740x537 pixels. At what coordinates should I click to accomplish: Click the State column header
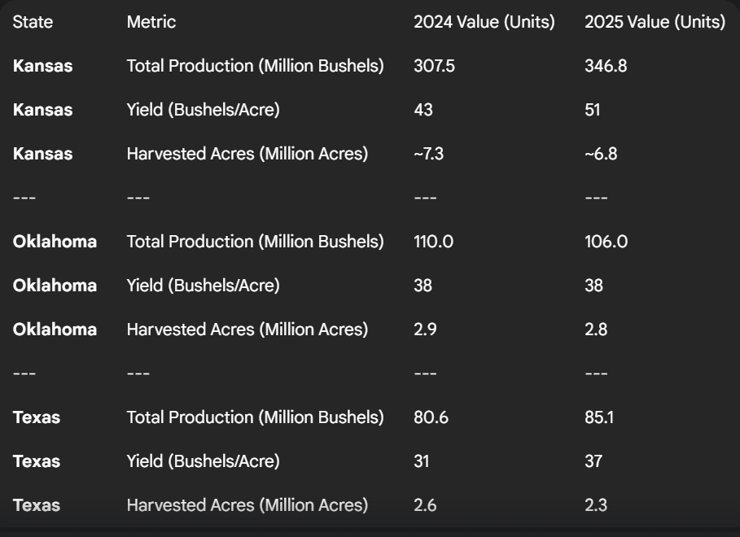[33, 23]
